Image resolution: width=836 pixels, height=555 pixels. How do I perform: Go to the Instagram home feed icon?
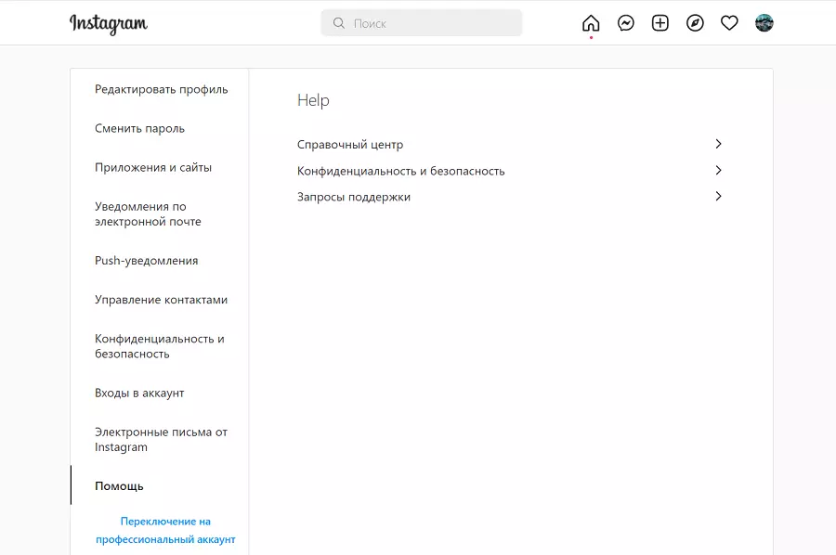coord(591,23)
